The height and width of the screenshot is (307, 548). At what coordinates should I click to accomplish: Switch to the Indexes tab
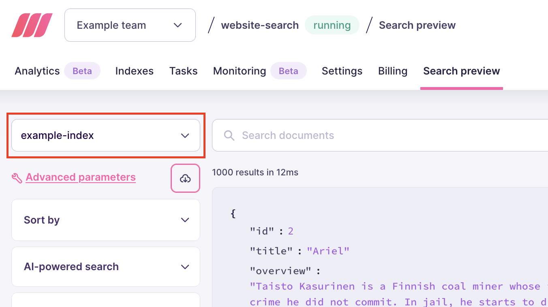pos(134,70)
